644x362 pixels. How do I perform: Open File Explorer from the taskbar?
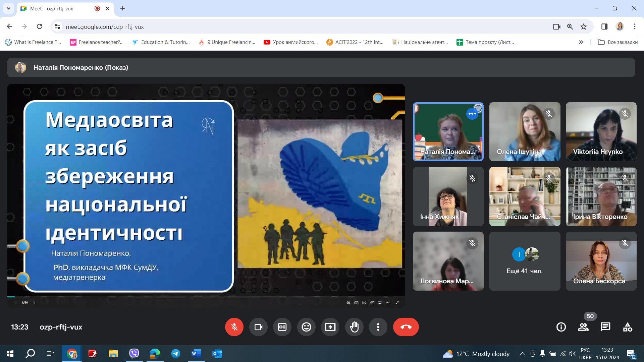pos(113,354)
